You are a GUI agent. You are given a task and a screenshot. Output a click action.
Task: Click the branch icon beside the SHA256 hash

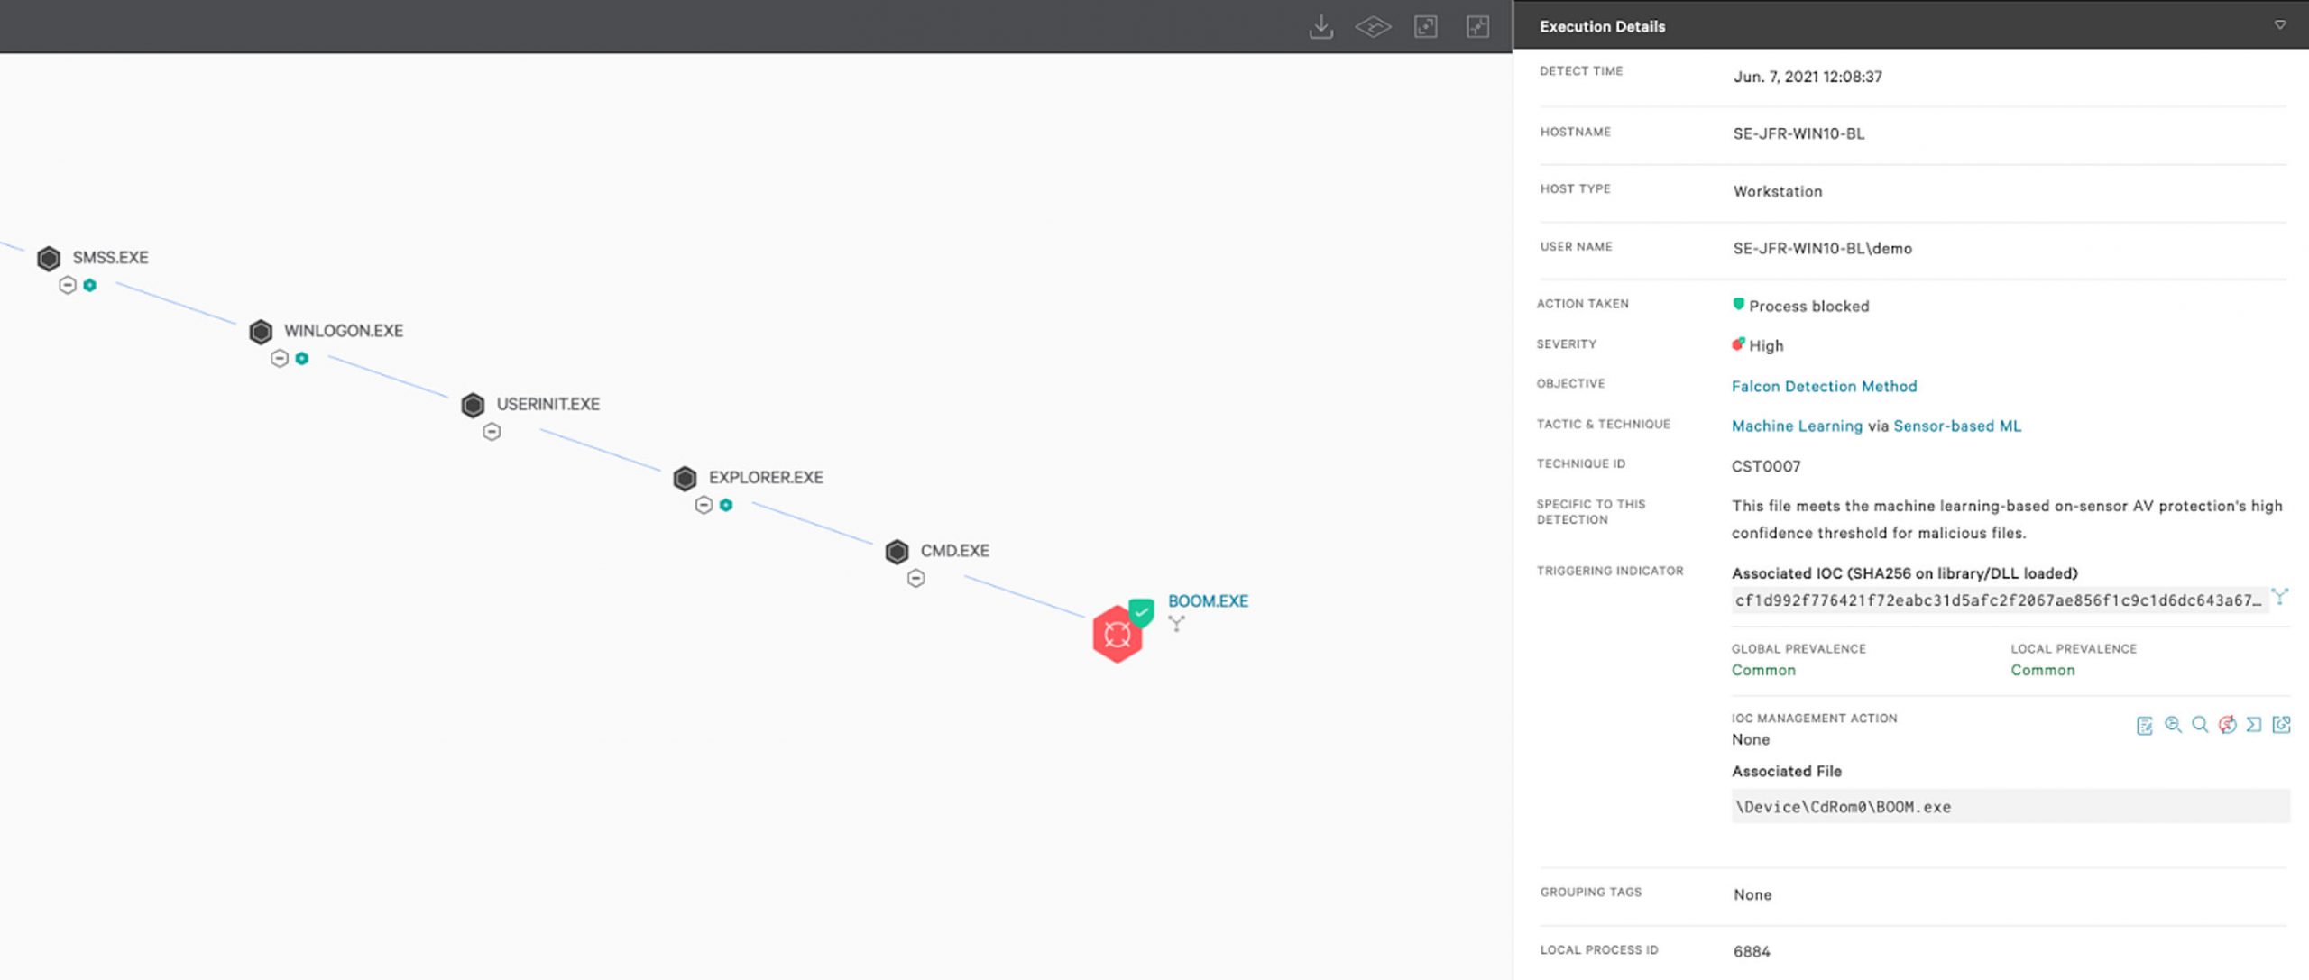click(2279, 597)
